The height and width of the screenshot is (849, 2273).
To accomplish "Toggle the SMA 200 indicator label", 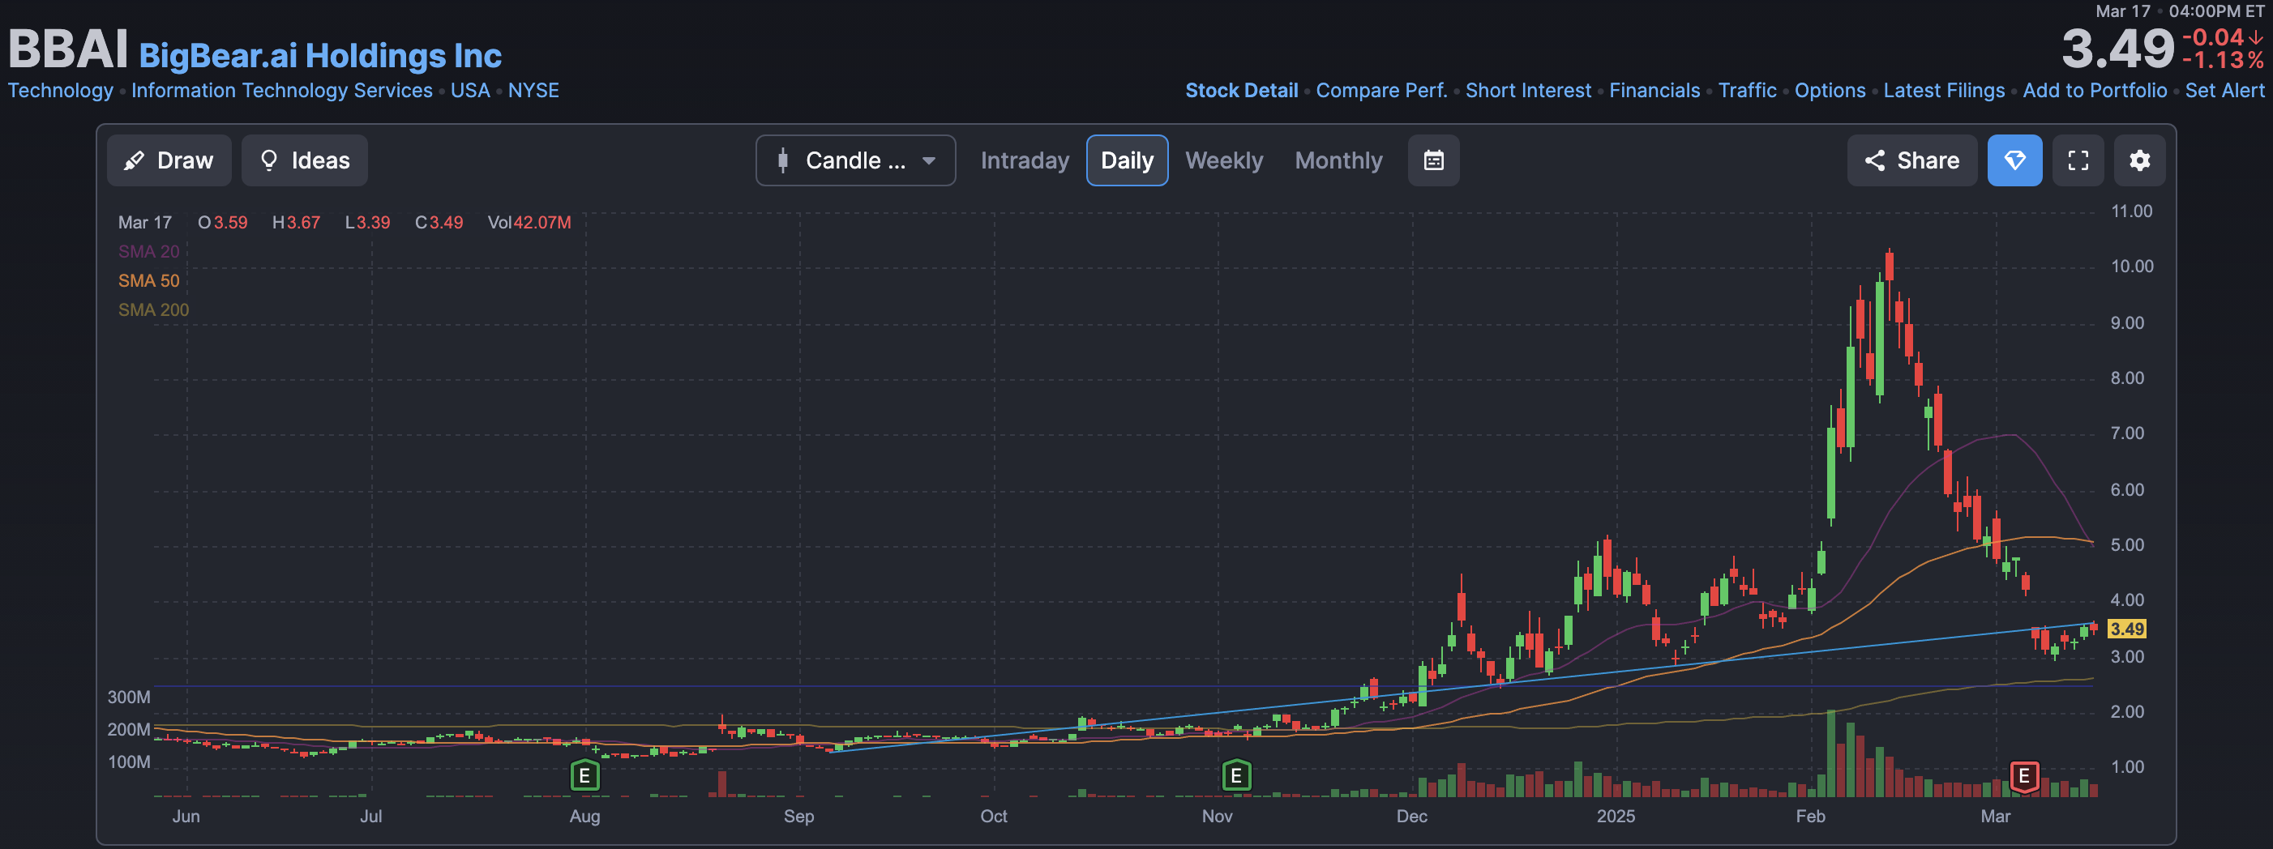I will tap(153, 309).
